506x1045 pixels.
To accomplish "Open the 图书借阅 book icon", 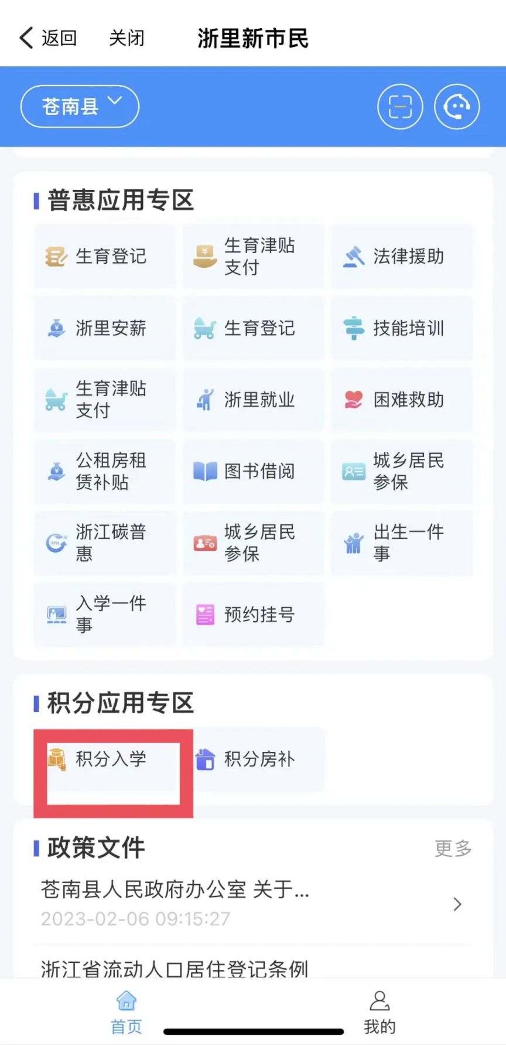I will (205, 471).
